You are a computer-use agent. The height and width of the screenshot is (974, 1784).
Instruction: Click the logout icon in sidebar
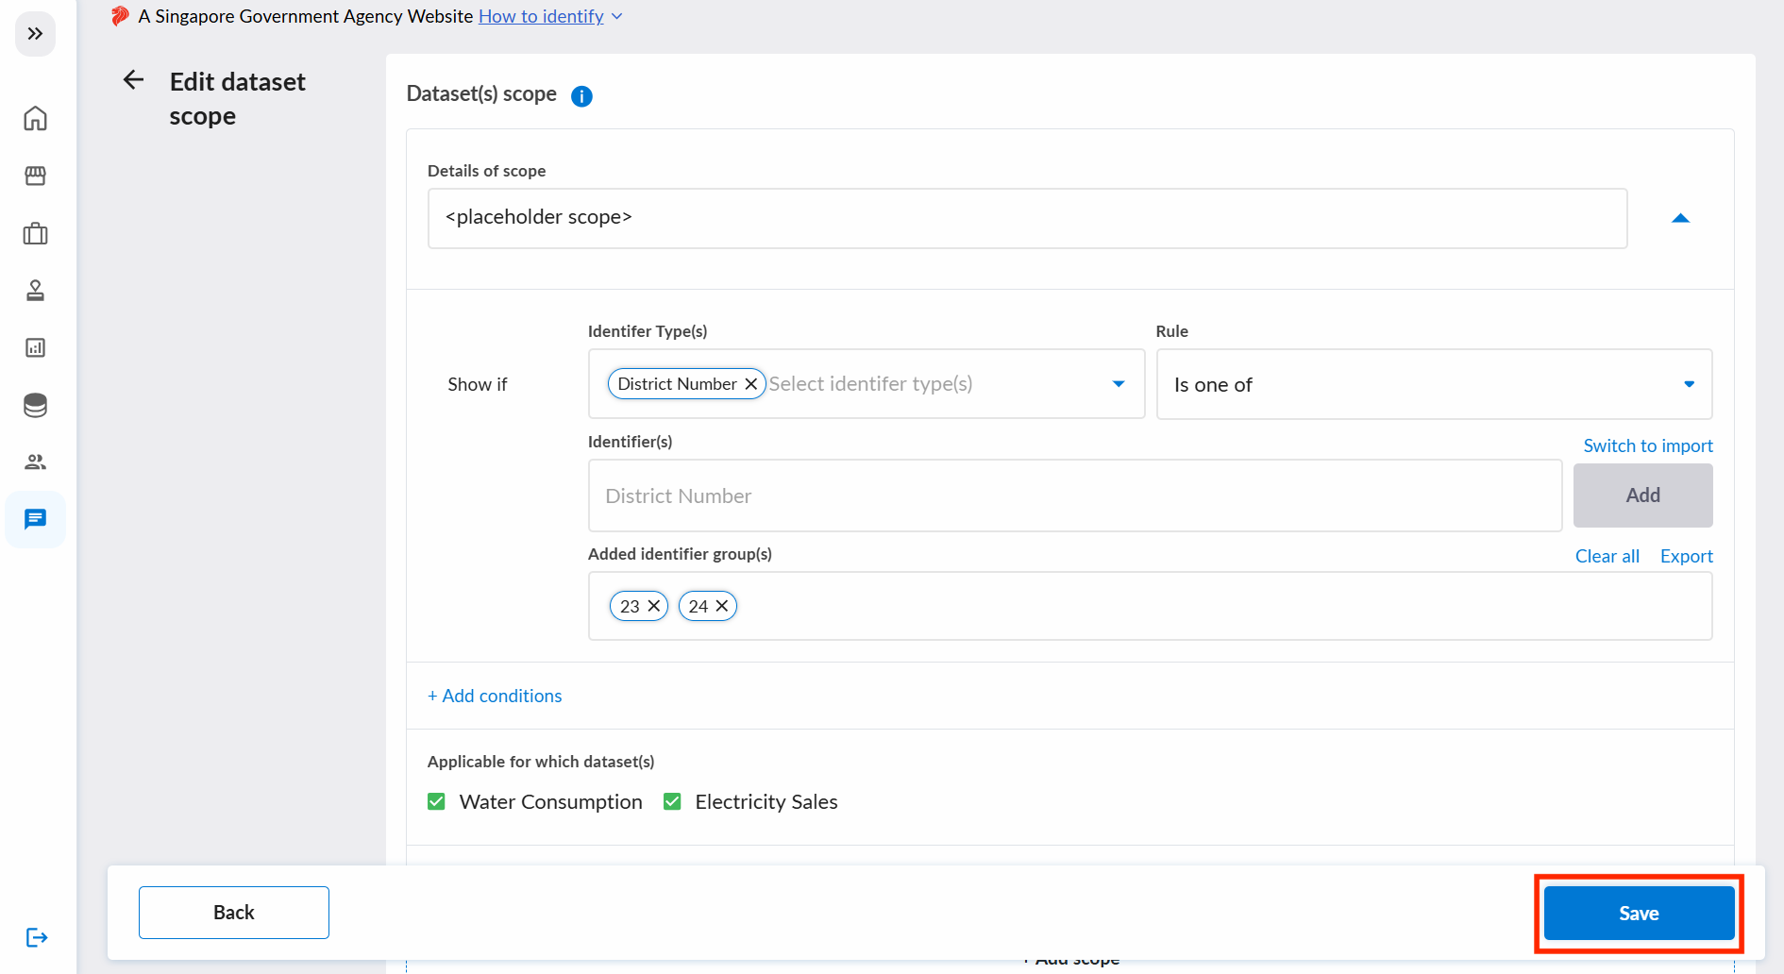point(36,937)
